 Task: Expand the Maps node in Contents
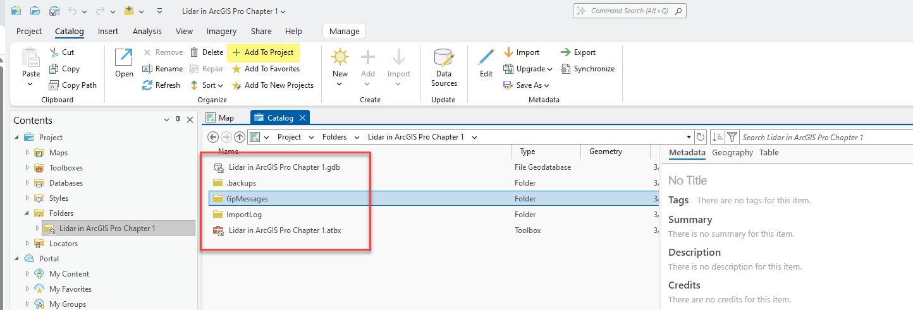coord(27,153)
